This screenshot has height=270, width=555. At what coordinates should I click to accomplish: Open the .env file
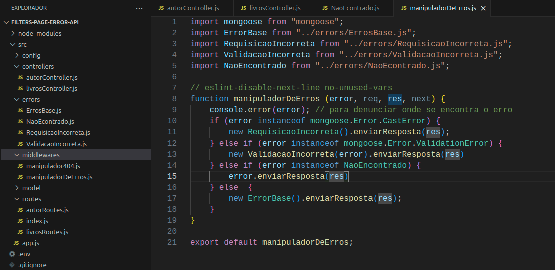point(24,254)
